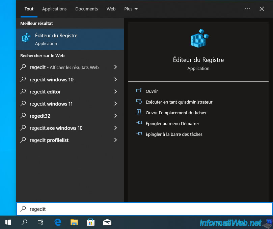Open Task View from the taskbar
This screenshot has width=273, height=229.
point(40,222)
